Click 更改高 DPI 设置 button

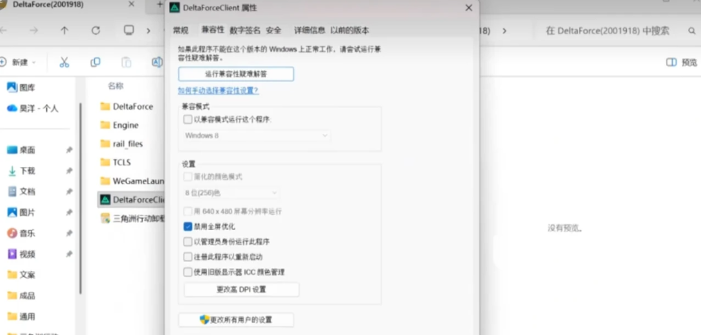point(241,290)
